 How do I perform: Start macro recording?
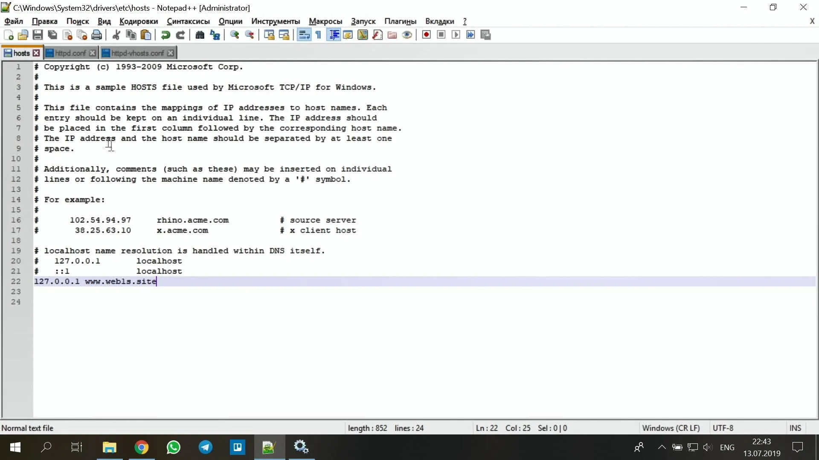click(x=426, y=35)
